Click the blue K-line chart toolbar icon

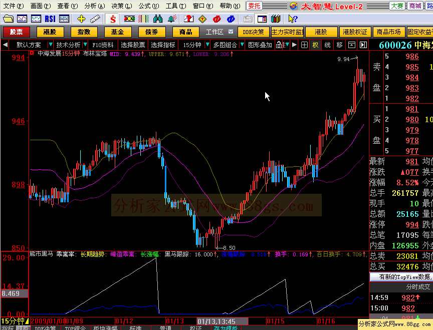[x=36, y=19]
